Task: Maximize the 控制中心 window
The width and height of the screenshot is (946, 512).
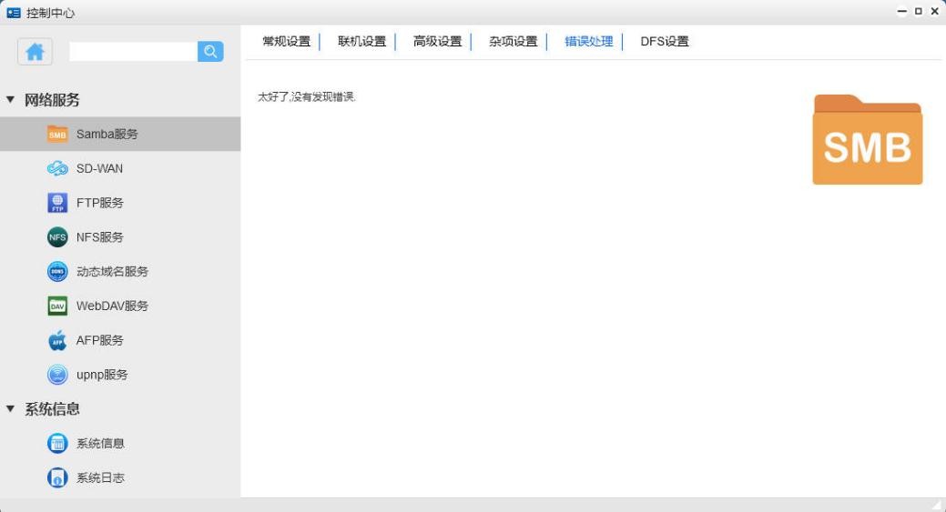Action: (918, 12)
